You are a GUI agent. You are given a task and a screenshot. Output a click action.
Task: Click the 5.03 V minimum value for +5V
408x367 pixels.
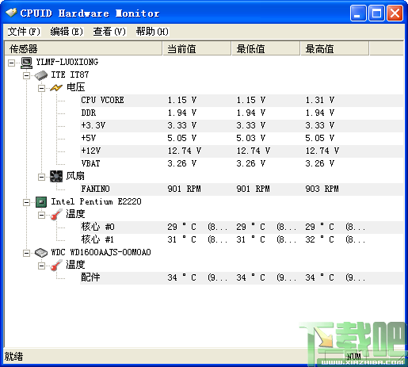[251, 139]
